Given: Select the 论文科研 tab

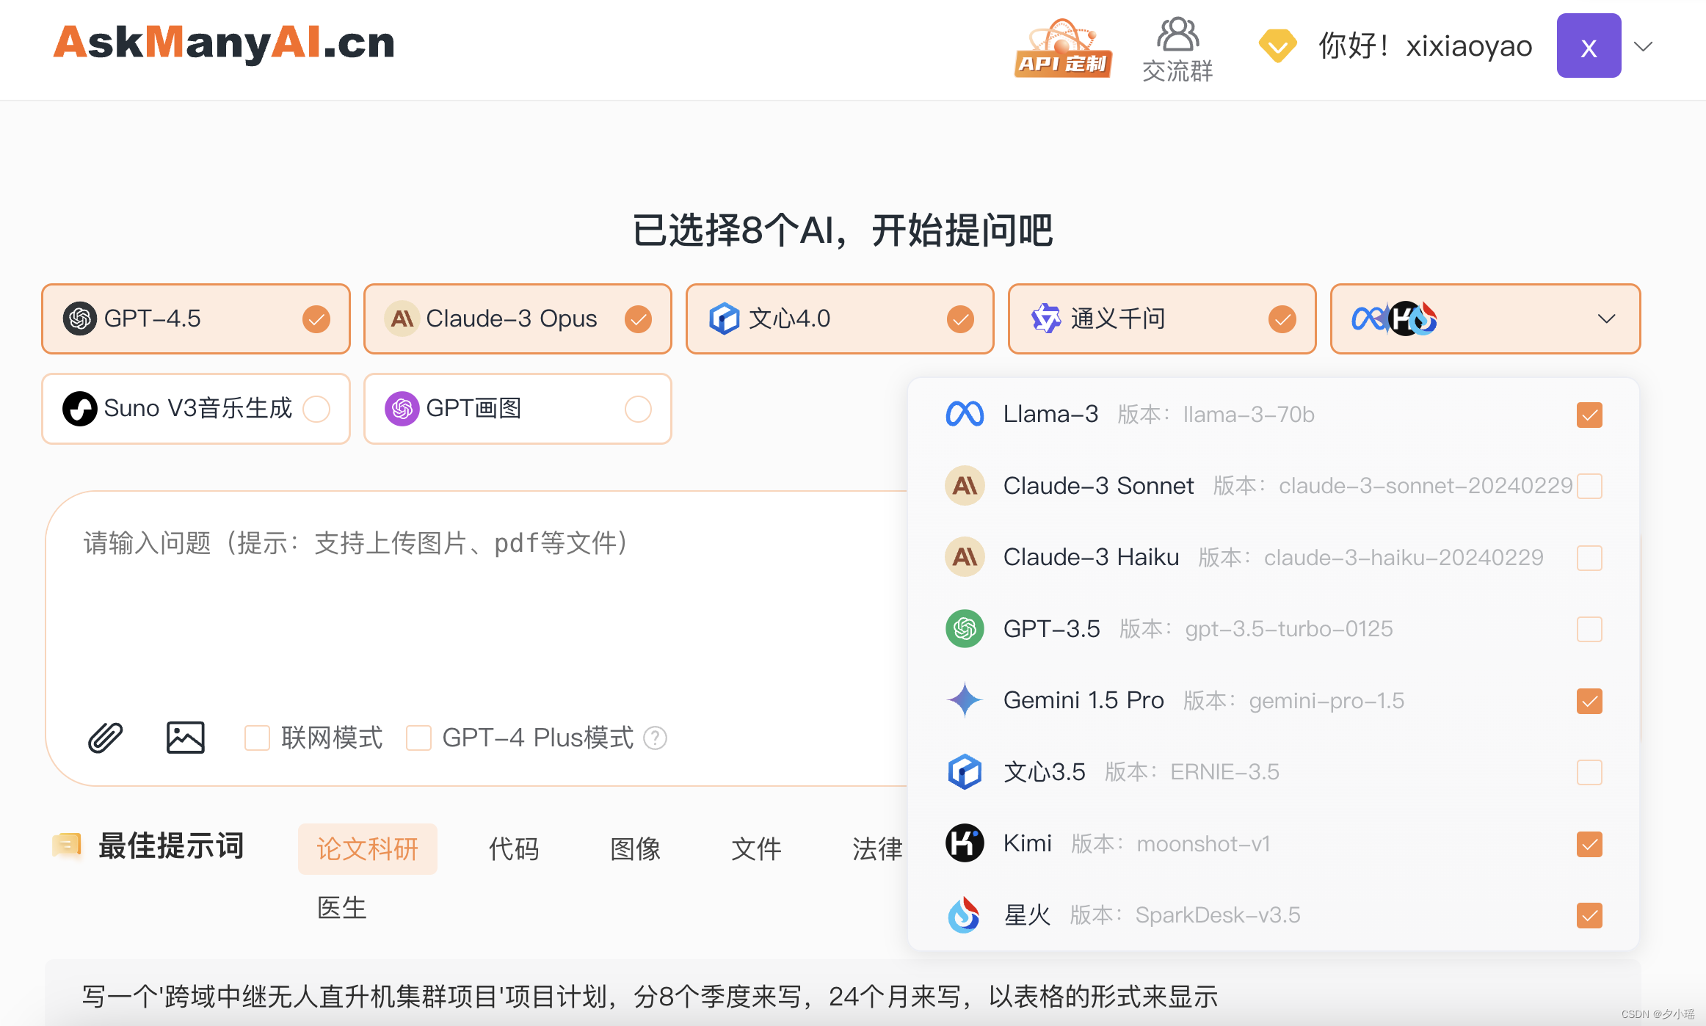Looking at the screenshot, I should (x=367, y=849).
